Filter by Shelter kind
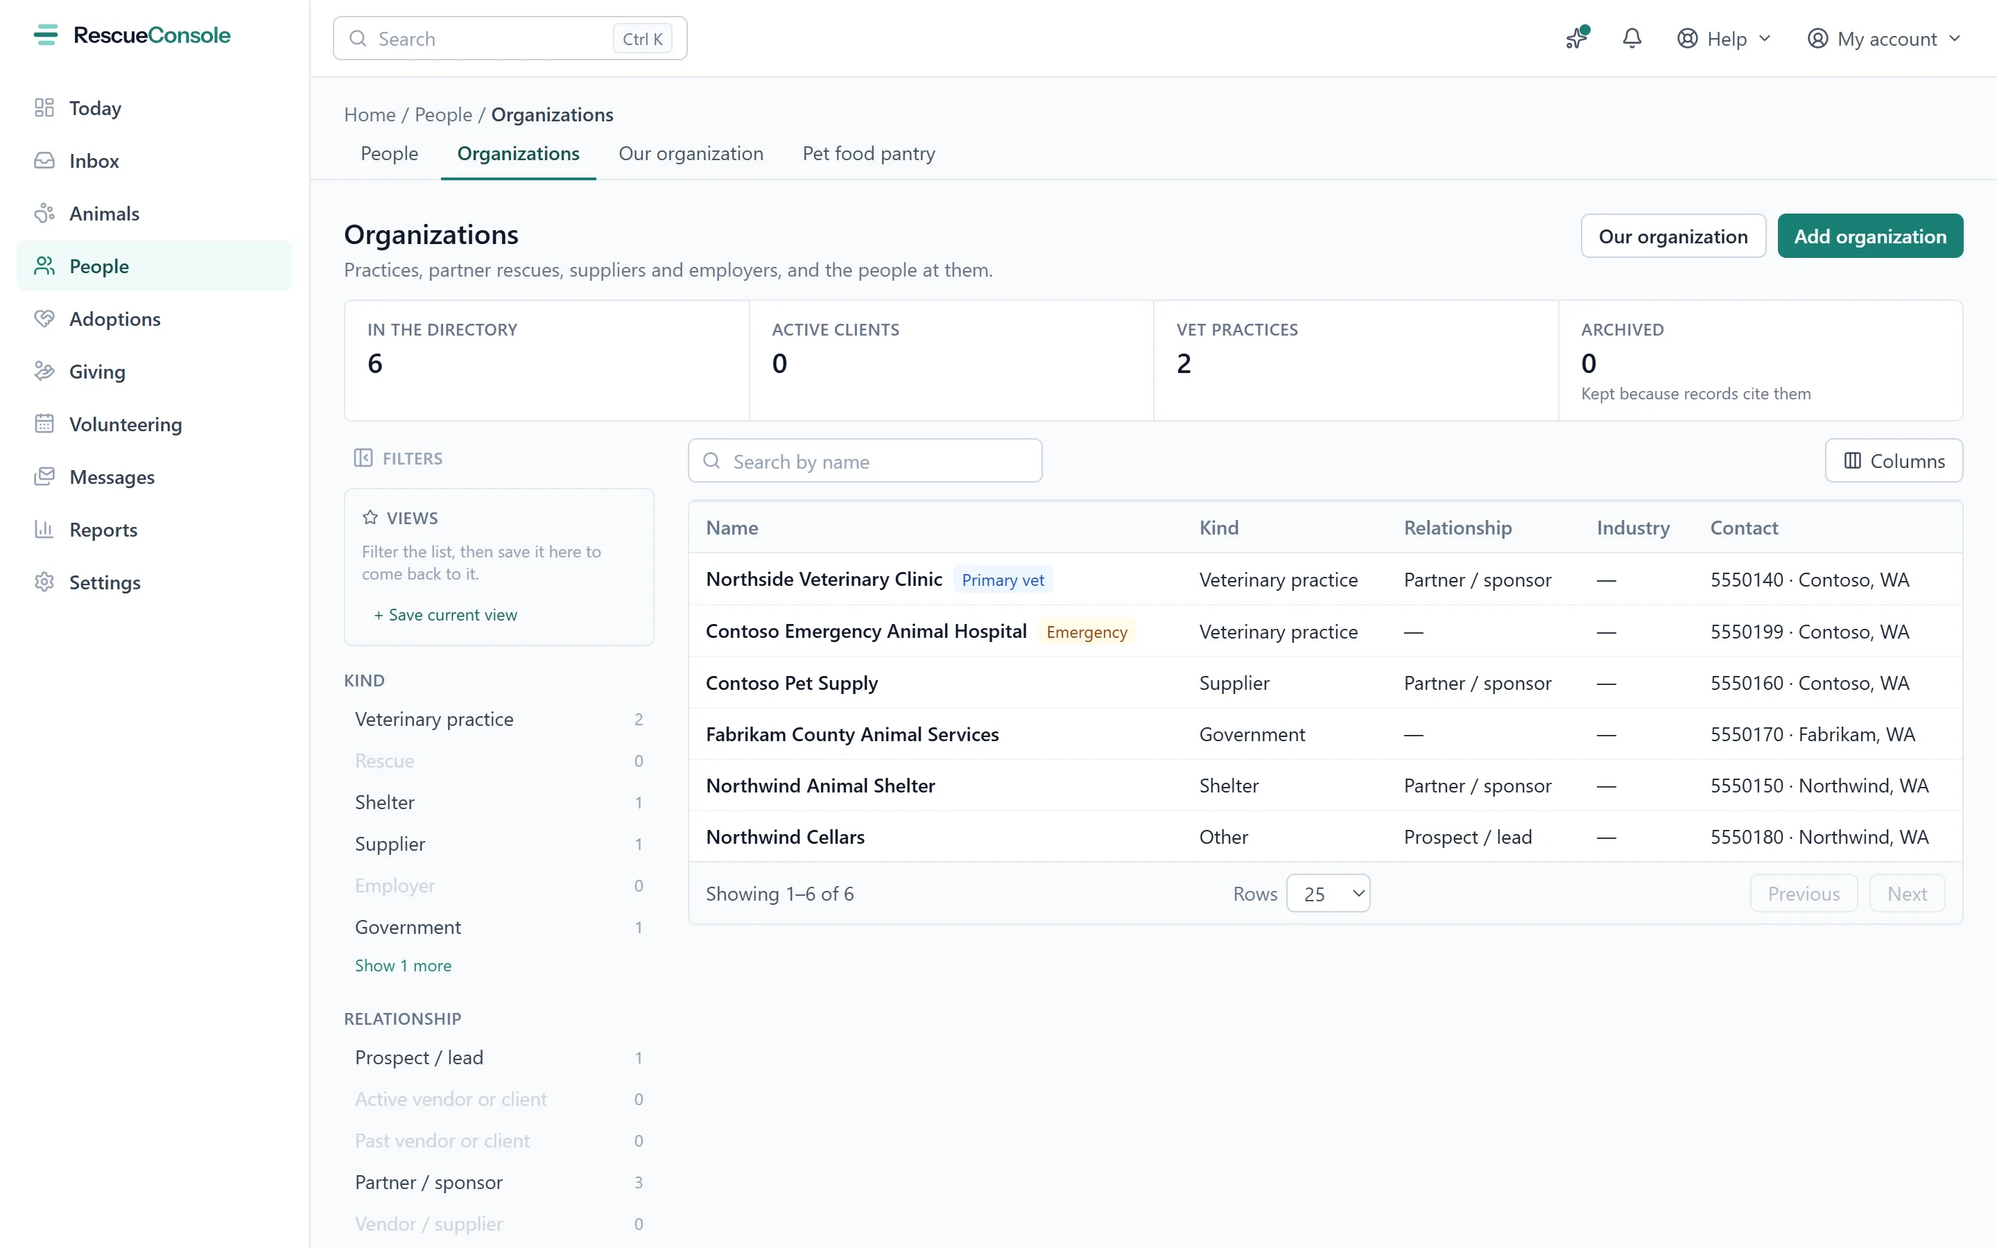 click(x=499, y=802)
